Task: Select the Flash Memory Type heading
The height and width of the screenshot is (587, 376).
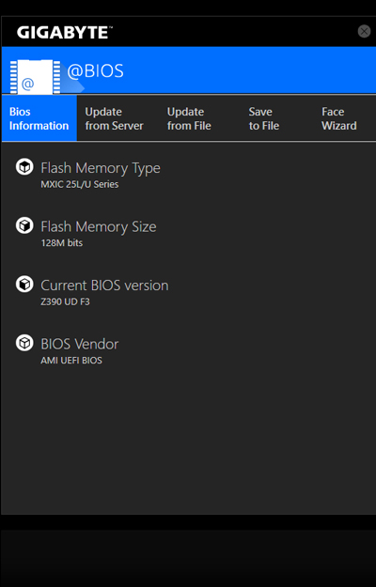Action: point(101,168)
